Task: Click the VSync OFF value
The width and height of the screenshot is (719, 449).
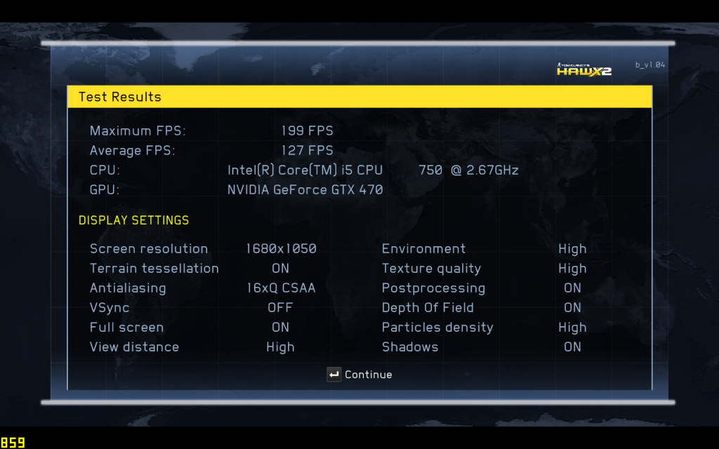Action: [x=280, y=308]
